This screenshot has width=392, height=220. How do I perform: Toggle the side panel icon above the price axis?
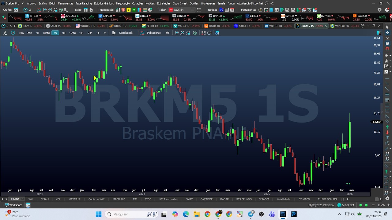click(379, 33)
